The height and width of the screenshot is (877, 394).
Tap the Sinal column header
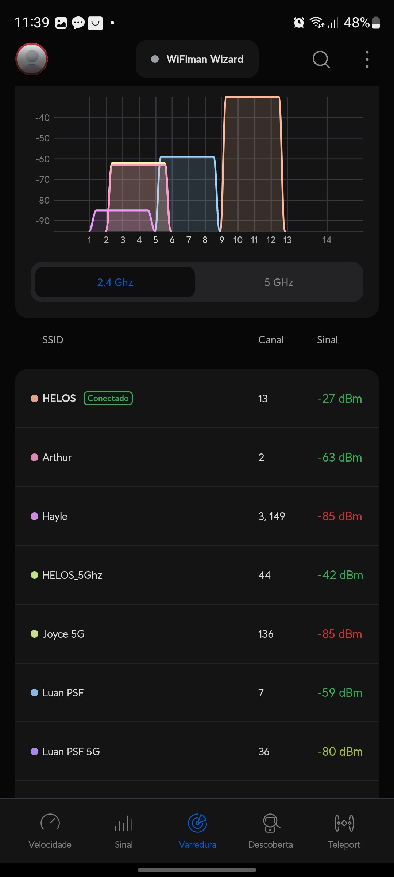pyautogui.click(x=327, y=340)
